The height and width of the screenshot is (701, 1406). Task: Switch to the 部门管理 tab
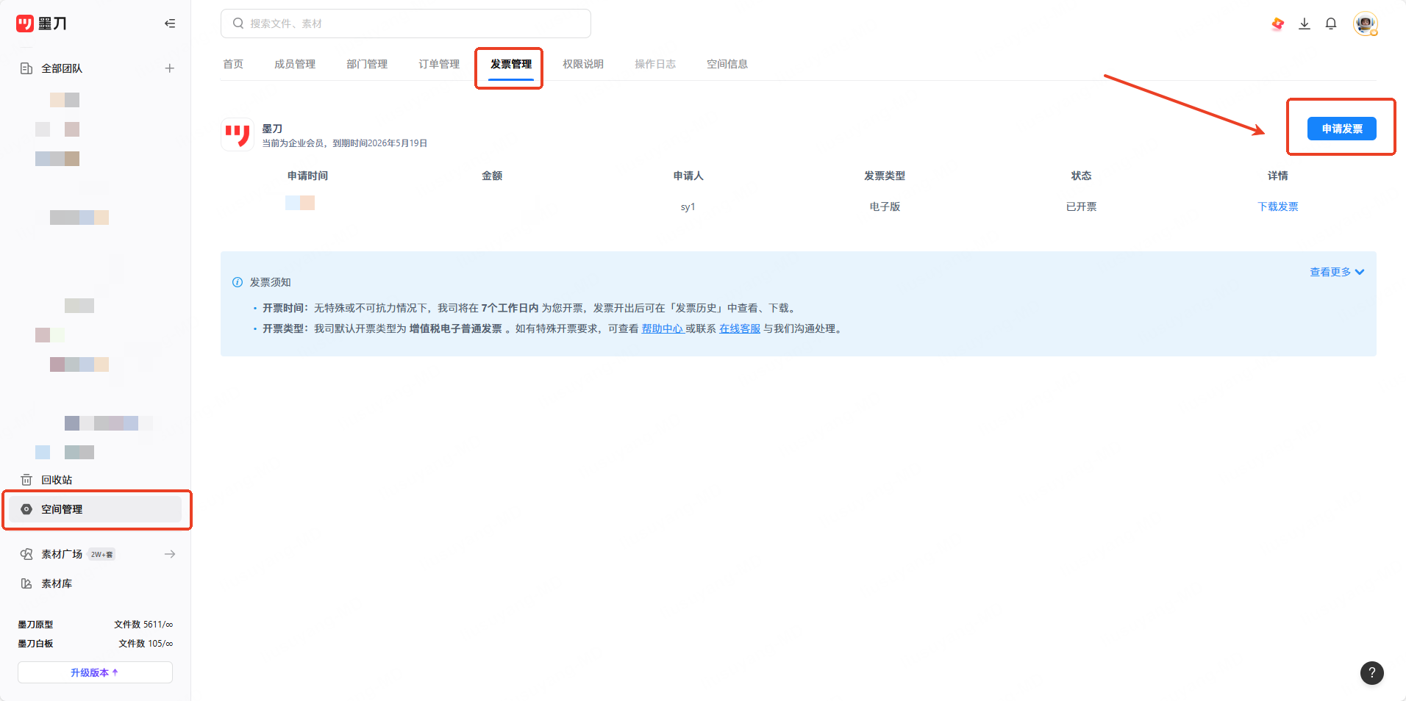367,64
